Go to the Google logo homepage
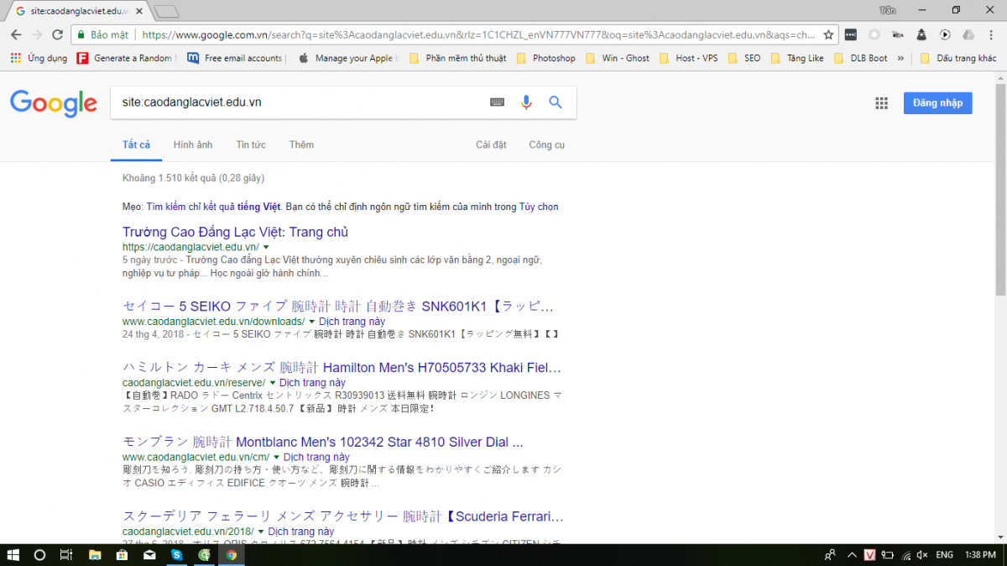 [x=54, y=103]
